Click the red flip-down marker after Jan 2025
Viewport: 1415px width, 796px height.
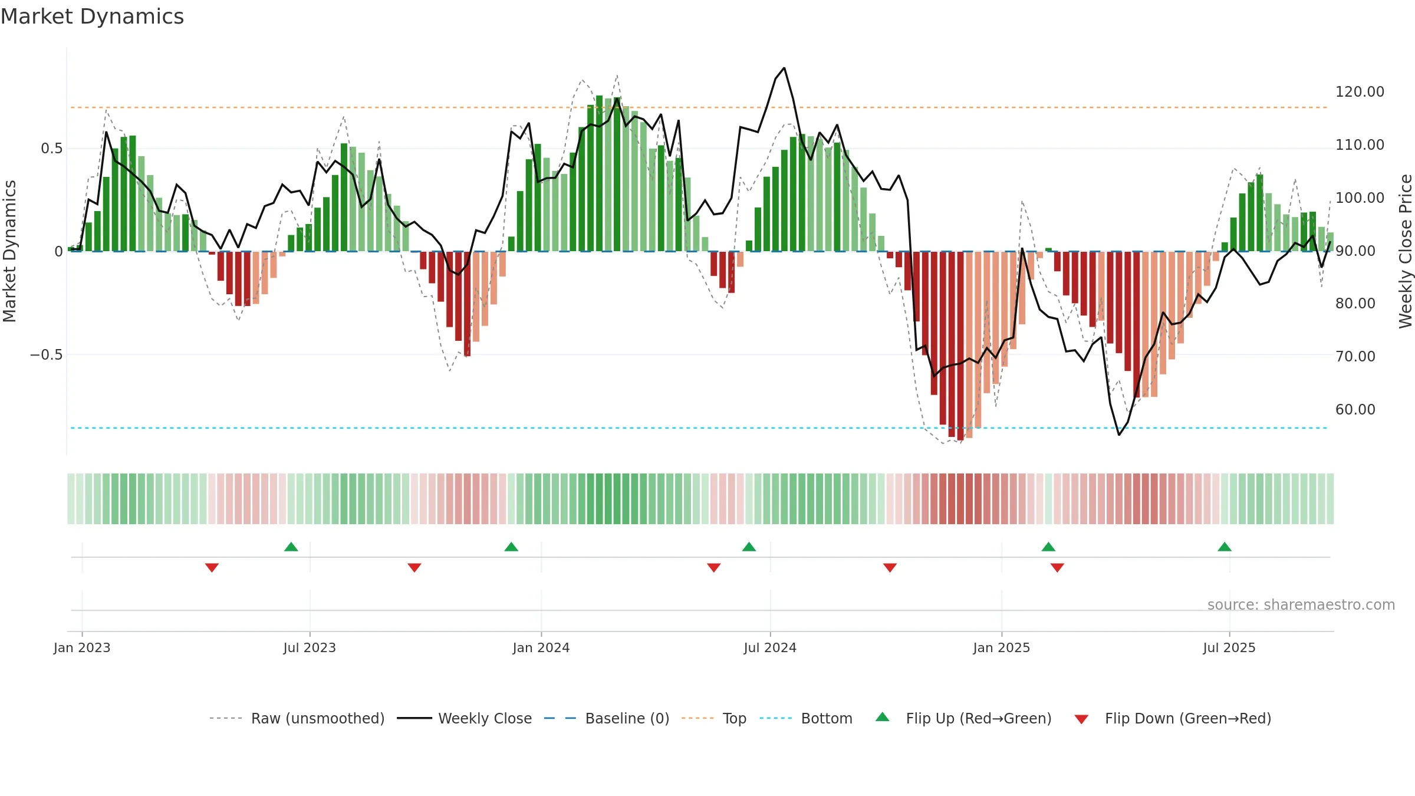(1057, 567)
